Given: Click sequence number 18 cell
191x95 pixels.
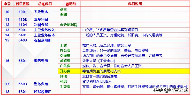Looking at the screenshot, I should [x=7, y=92].
